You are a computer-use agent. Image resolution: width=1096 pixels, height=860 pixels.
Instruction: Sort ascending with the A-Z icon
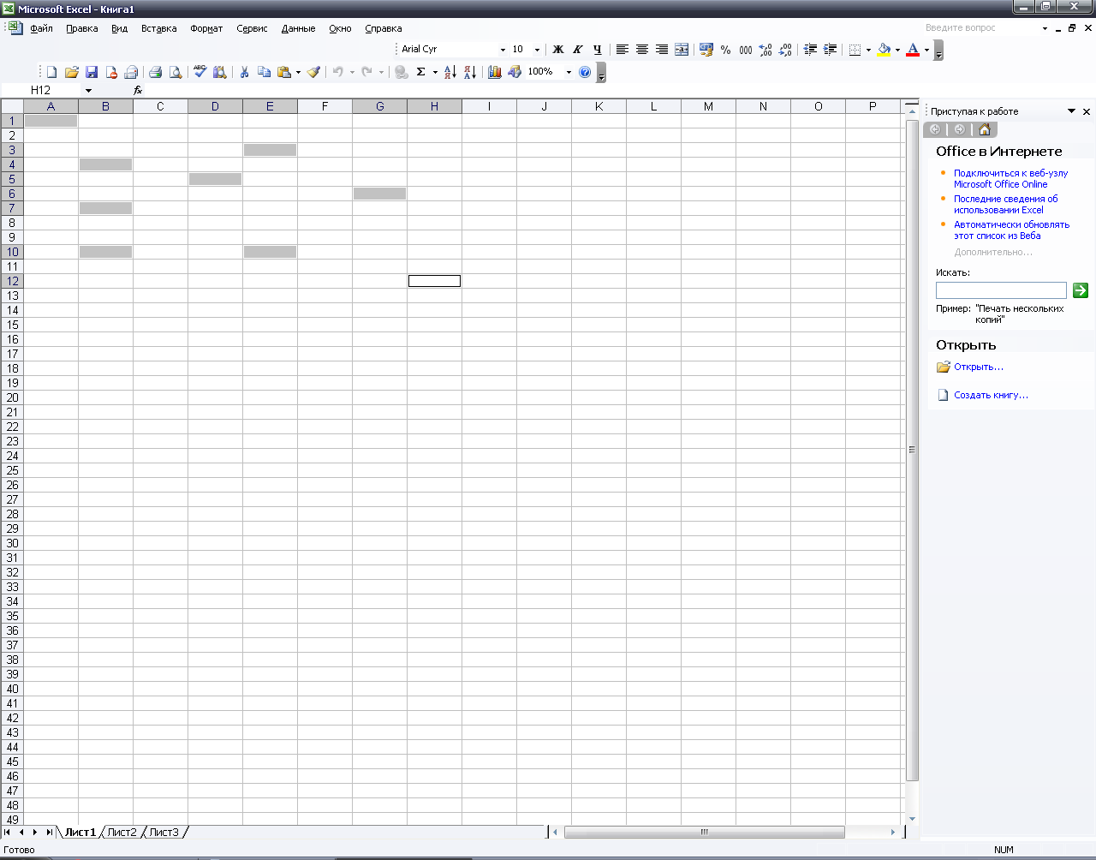tap(450, 73)
